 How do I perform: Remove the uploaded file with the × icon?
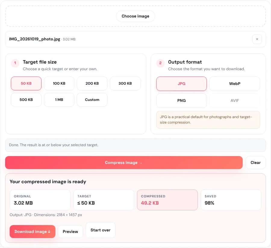[x=257, y=39]
